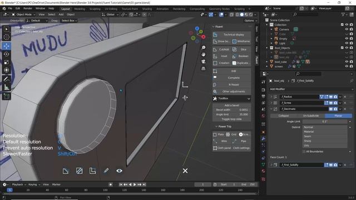The width and height of the screenshot is (356, 200).
Task: Hide Camera object with eye icon
Action: click(347, 29)
